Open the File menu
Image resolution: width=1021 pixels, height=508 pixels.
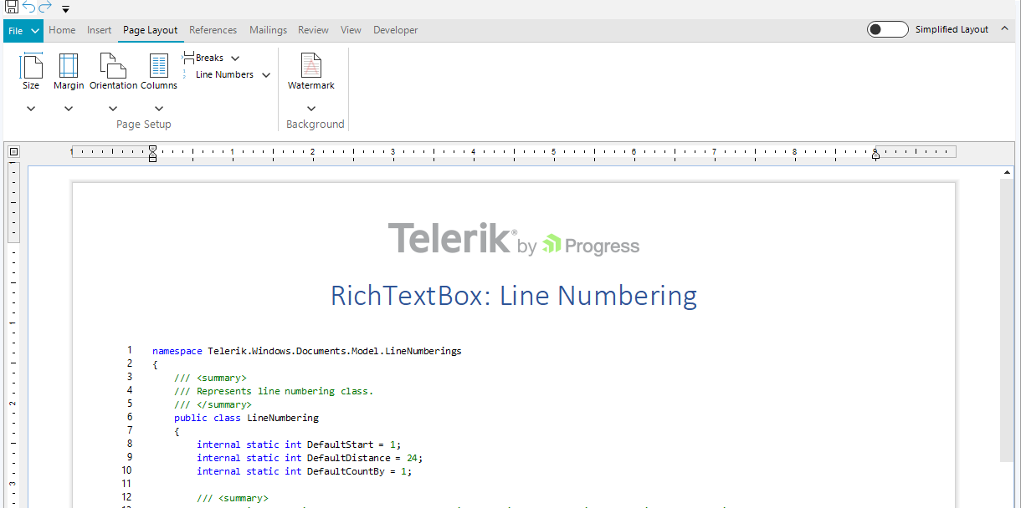click(23, 29)
